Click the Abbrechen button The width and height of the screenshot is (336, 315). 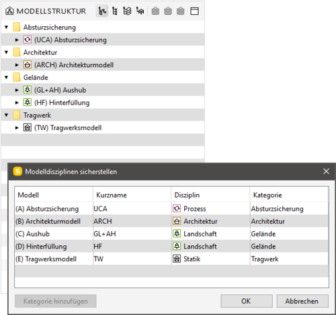(x=302, y=301)
